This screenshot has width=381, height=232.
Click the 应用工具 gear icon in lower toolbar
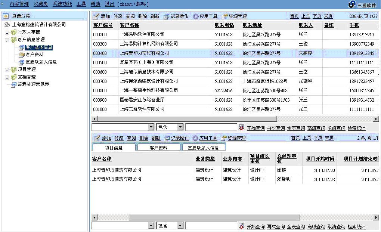[195, 138]
